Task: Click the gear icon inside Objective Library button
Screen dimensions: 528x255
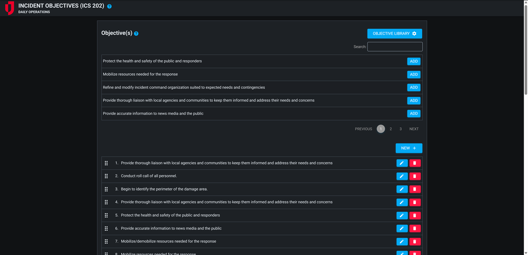Action: point(414,33)
